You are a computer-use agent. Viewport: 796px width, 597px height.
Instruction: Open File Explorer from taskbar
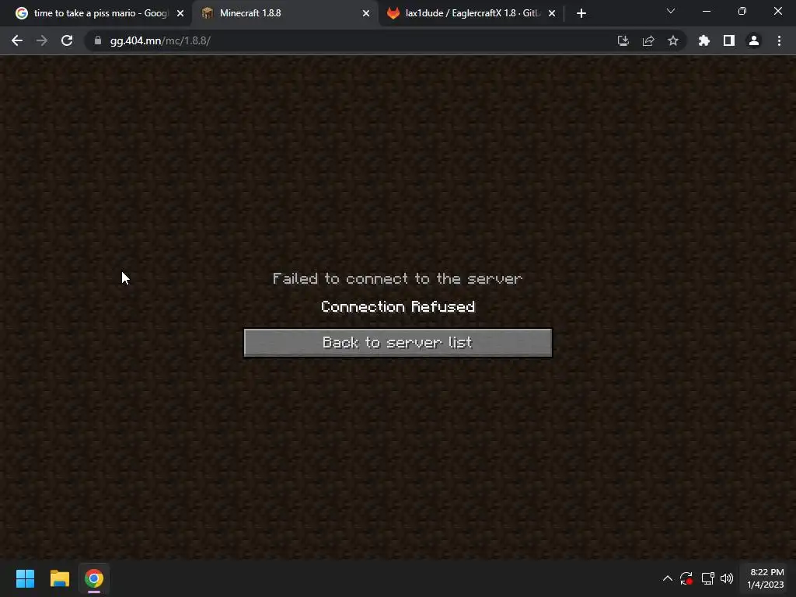pyautogui.click(x=59, y=578)
